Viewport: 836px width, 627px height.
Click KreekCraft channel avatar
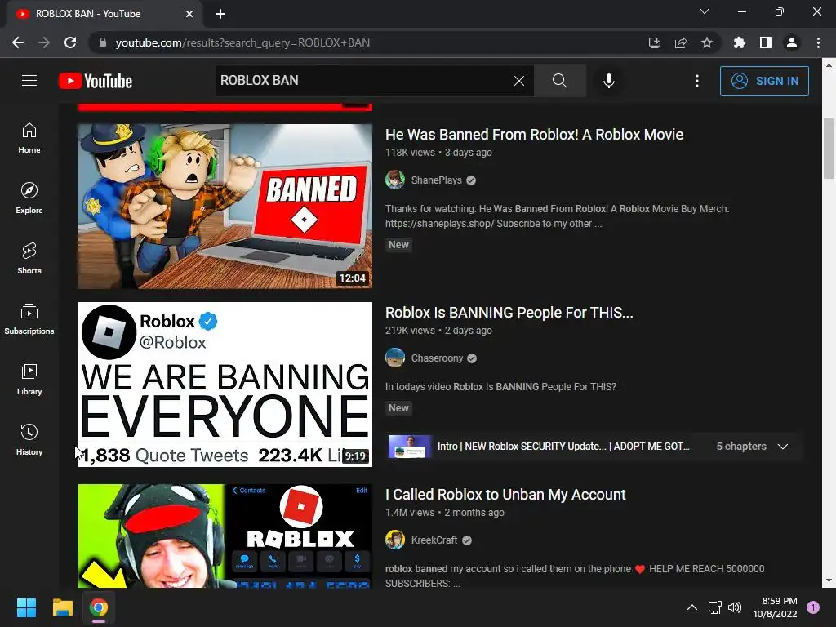395,540
